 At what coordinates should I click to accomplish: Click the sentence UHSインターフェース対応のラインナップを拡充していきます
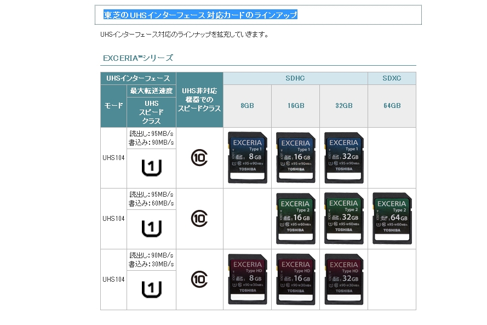185,35
